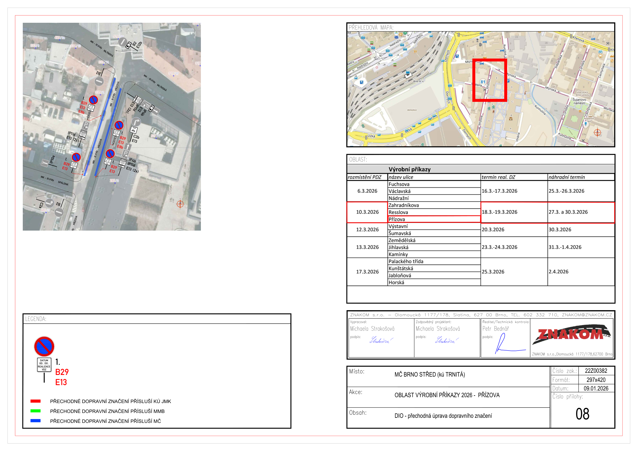Select the Přízova row in the street table

[434, 219]
